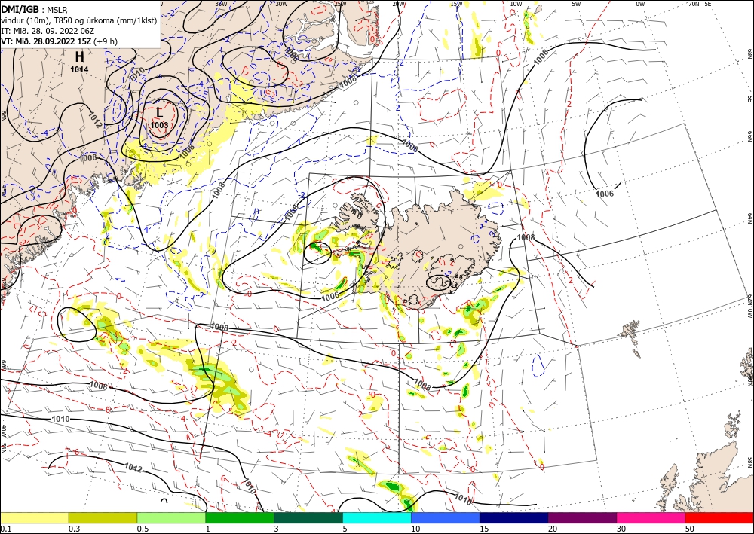Image resolution: width=754 pixels, height=534 pixels.
Task: Click the 15 legend value label
Action: point(484,529)
